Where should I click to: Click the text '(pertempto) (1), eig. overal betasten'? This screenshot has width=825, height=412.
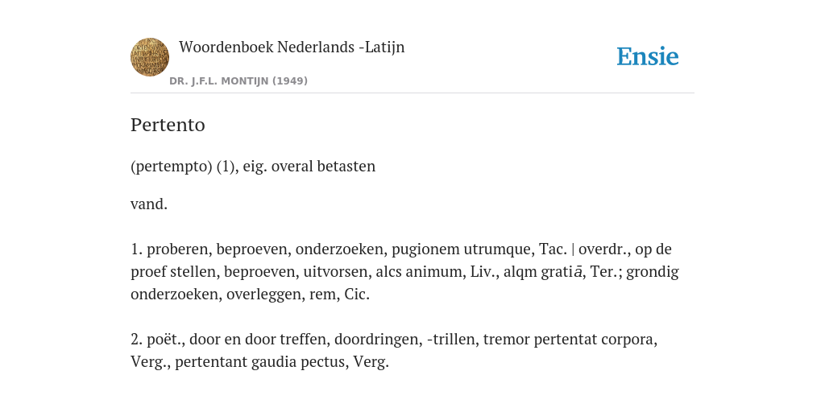[x=253, y=167]
